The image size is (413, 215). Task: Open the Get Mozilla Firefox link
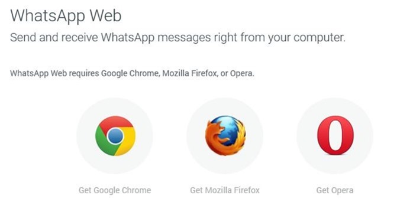225,190
